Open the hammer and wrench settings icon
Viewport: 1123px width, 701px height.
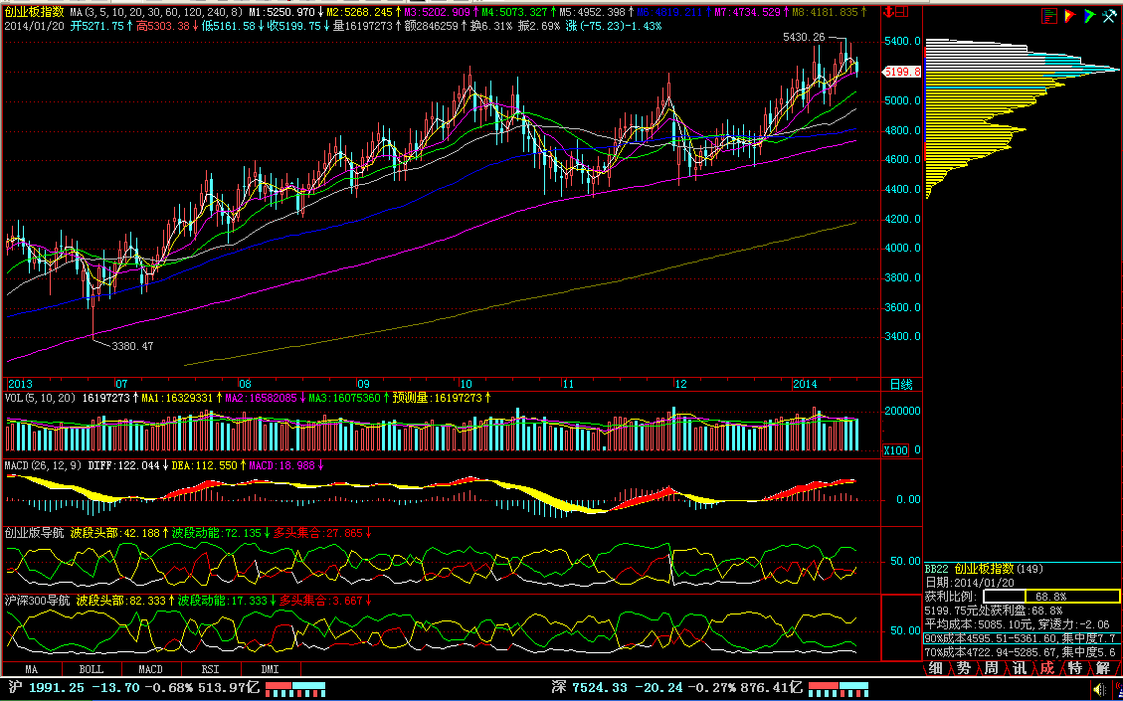click(1109, 15)
